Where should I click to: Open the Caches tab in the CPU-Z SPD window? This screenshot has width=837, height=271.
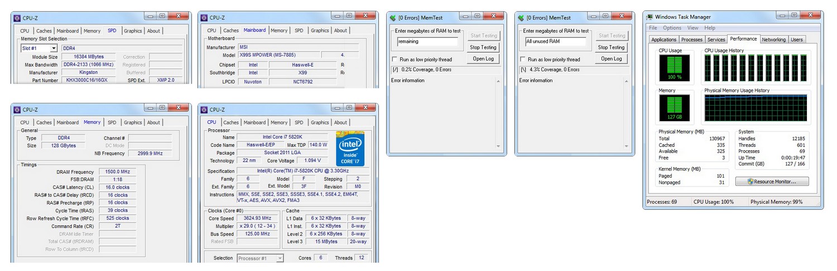[44, 31]
